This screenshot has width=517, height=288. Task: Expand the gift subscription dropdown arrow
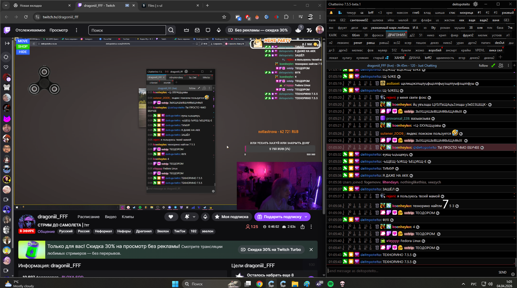(x=306, y=217)
